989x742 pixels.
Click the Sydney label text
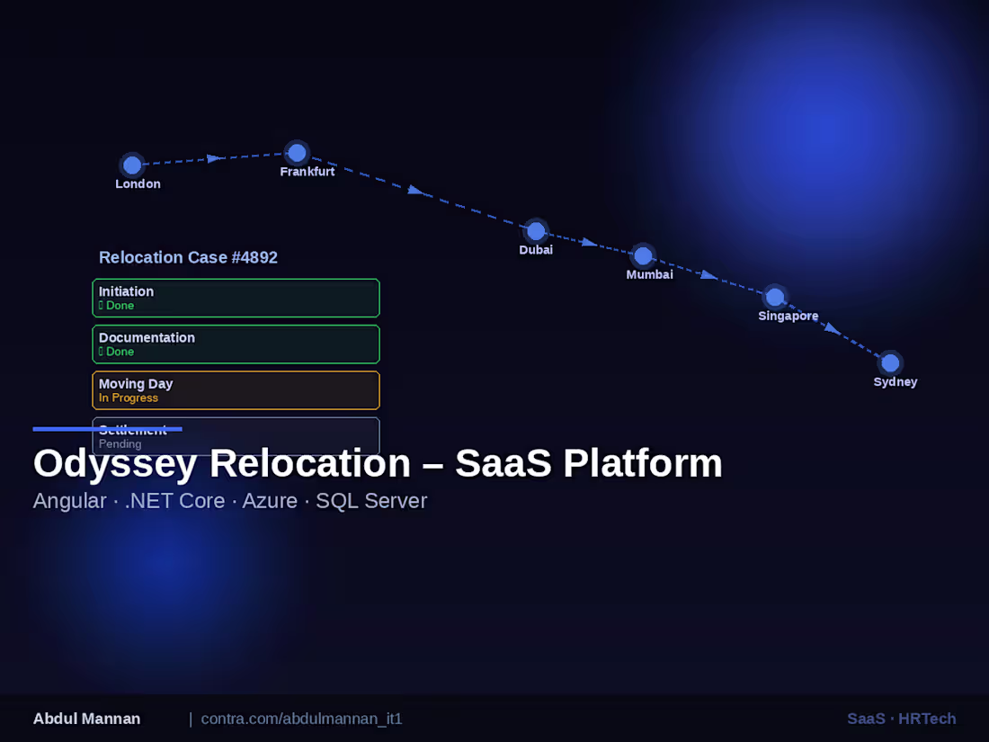pyautogui.click(x=895, y=381)
